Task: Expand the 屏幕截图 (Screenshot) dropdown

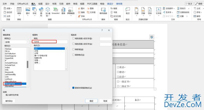Action: (71, 11)
